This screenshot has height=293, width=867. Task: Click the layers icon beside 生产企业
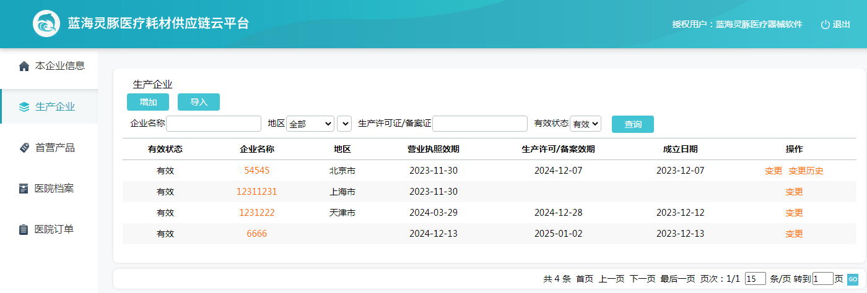24,107
